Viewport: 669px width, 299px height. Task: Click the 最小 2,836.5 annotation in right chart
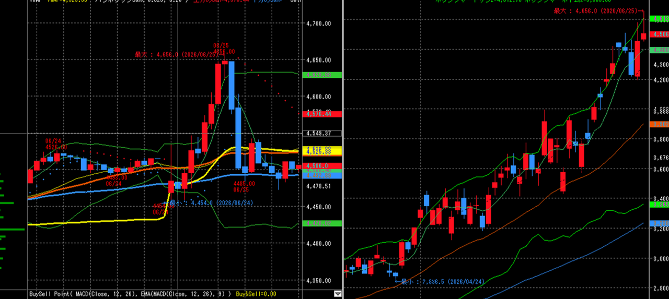pos(440,281)
